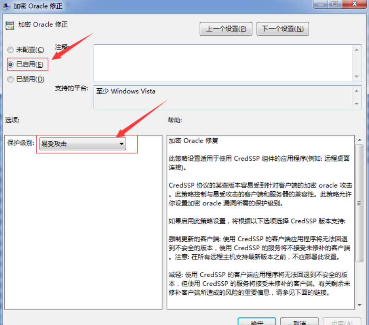Image resolution: width=369 pixels, height=325 pixels.
Task: Click the comment box scroll up arrow
Action: [x=357, y=50]
